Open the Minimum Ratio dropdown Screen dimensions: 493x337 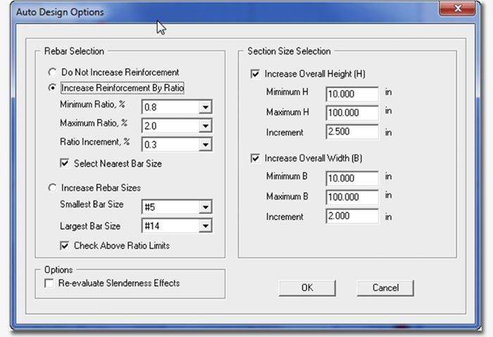(205, 108)
